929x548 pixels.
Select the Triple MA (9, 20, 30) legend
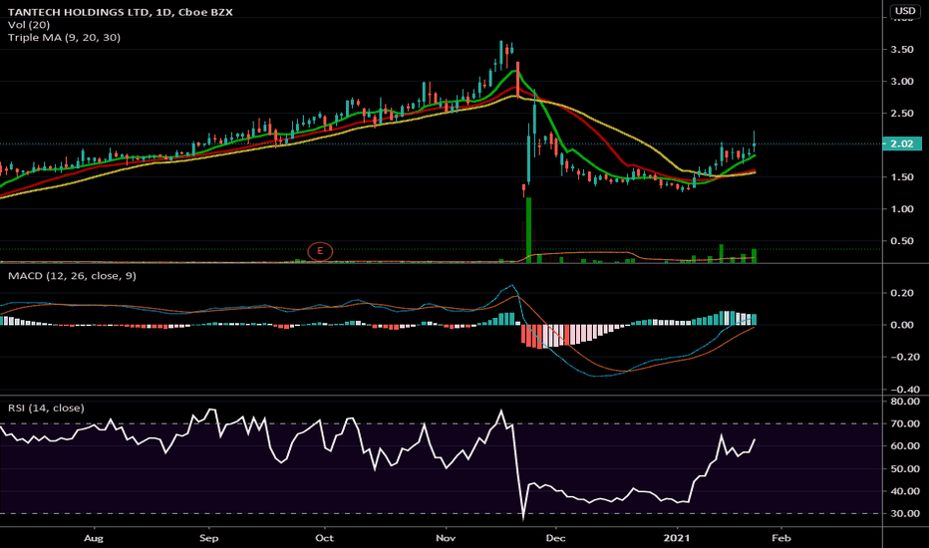tap(64, 37)
